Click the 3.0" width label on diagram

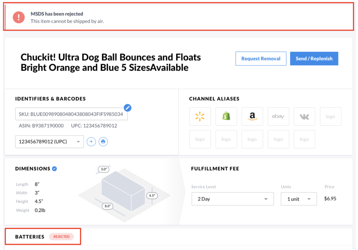pos(104,169)
